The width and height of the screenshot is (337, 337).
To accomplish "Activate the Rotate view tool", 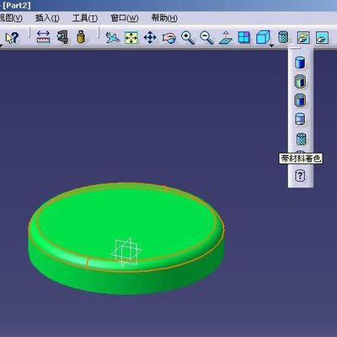I will click(168, 38).
